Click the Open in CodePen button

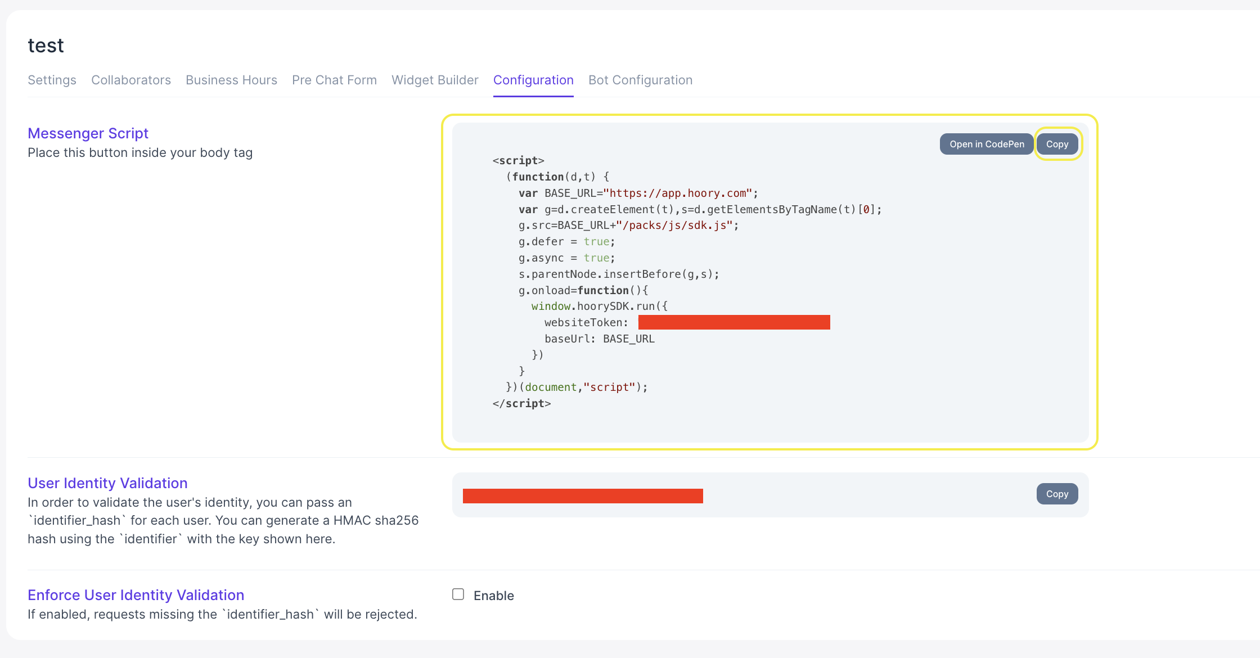pyautogui.click(x=986, y=144)
